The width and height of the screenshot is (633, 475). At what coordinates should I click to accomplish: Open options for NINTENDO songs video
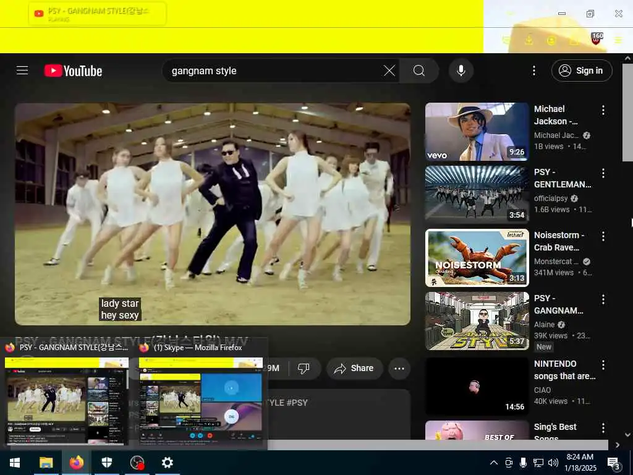603,365
